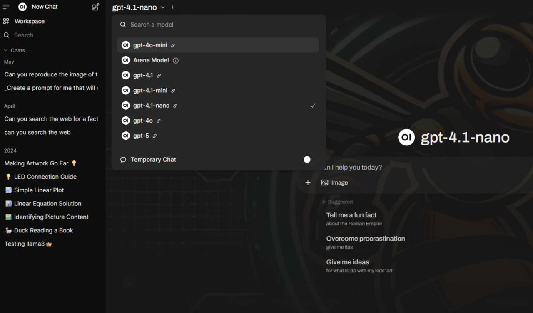This screenshot has width=533, height=313.
Task: Click the new chat pencil icon
Action: tap(95, 7)
